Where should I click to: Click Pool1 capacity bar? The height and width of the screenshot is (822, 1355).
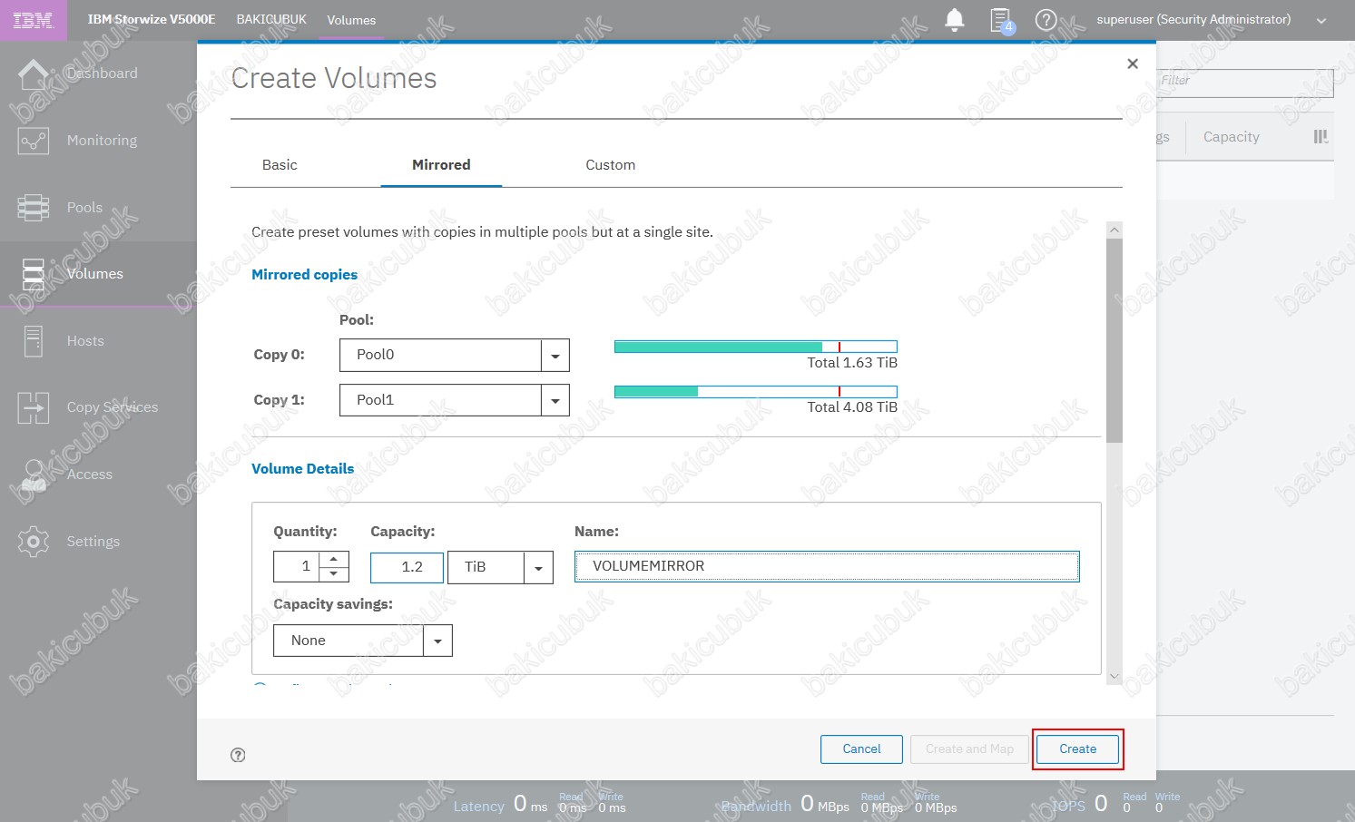point(756,392)
